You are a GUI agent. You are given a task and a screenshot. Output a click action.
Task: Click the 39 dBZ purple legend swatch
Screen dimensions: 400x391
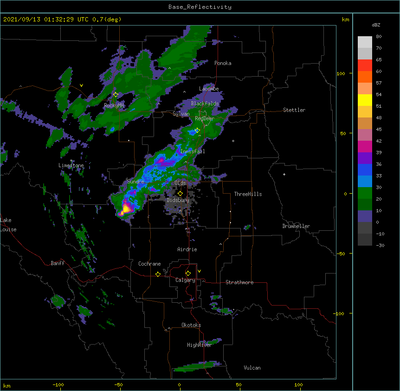365,158
